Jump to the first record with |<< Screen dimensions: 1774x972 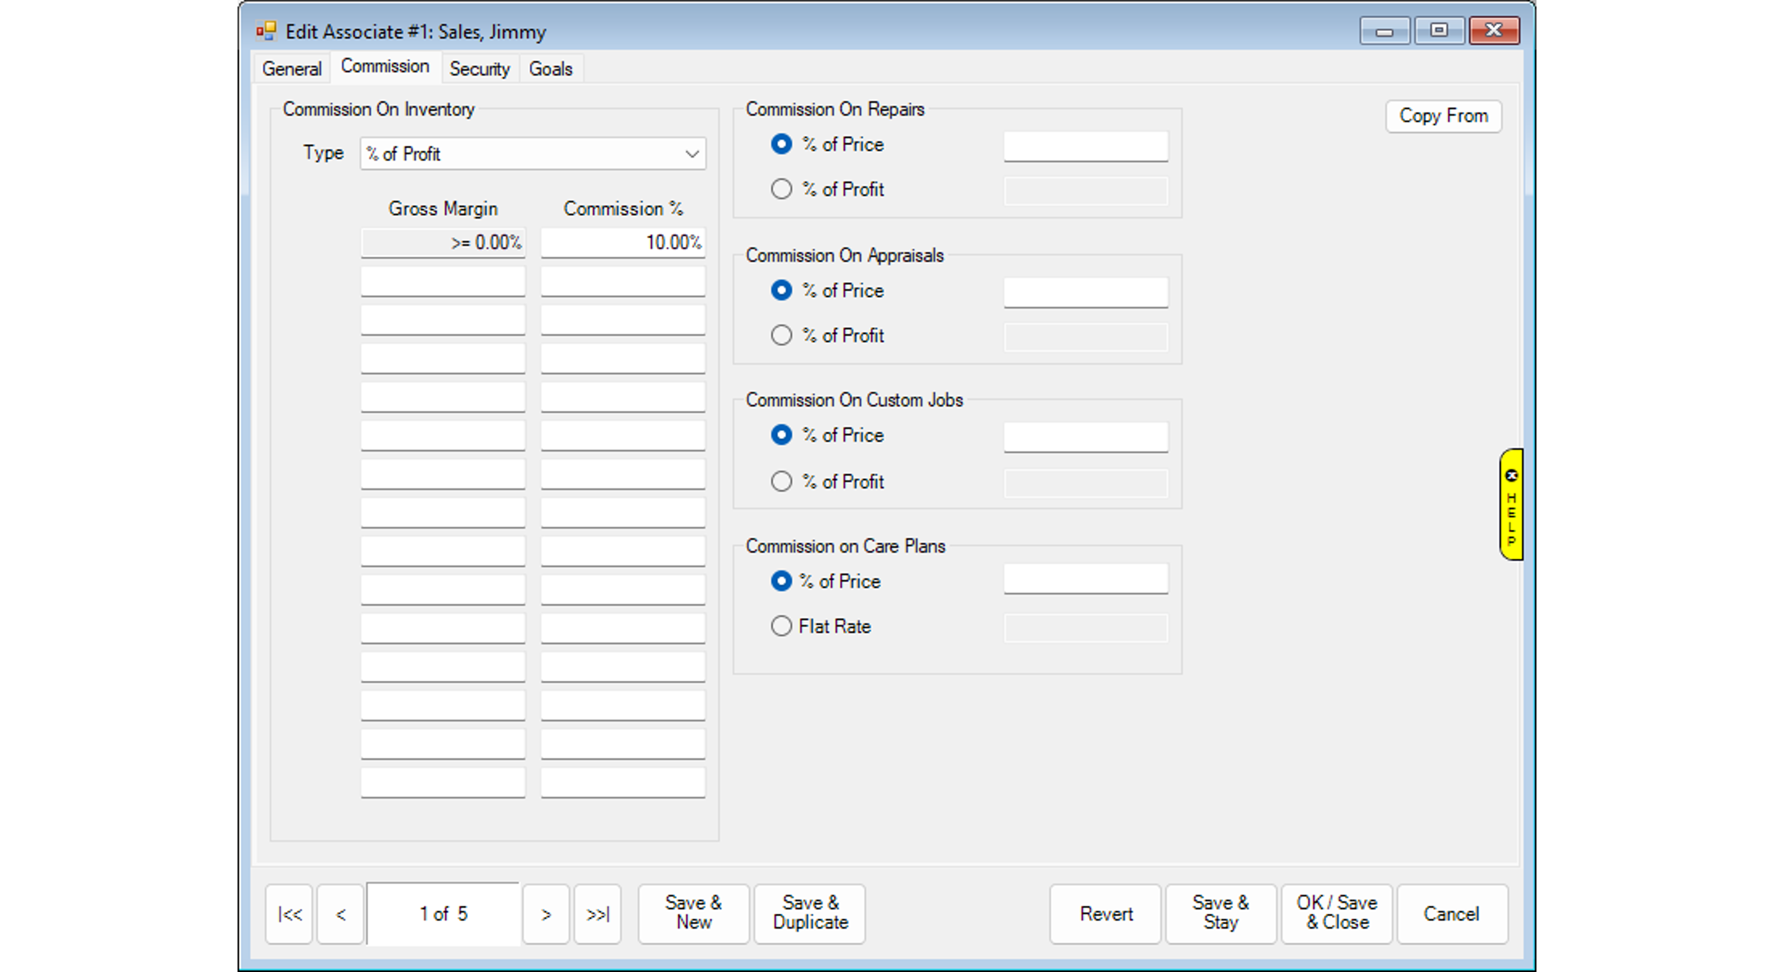pyautogui.click(x=289, y=914)
